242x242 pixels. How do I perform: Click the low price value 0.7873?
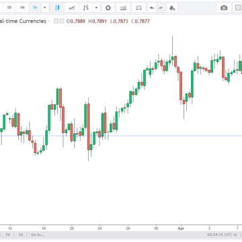(120, 22)
